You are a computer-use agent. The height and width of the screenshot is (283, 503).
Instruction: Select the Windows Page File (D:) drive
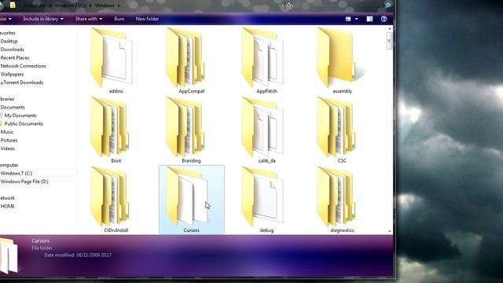click(24, 182)
